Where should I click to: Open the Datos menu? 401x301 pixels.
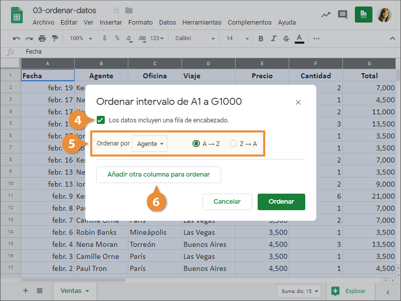167,23
